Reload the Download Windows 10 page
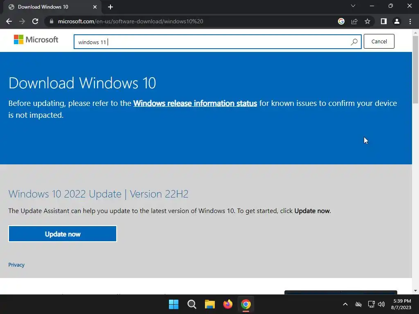 [x=35, y=21]
